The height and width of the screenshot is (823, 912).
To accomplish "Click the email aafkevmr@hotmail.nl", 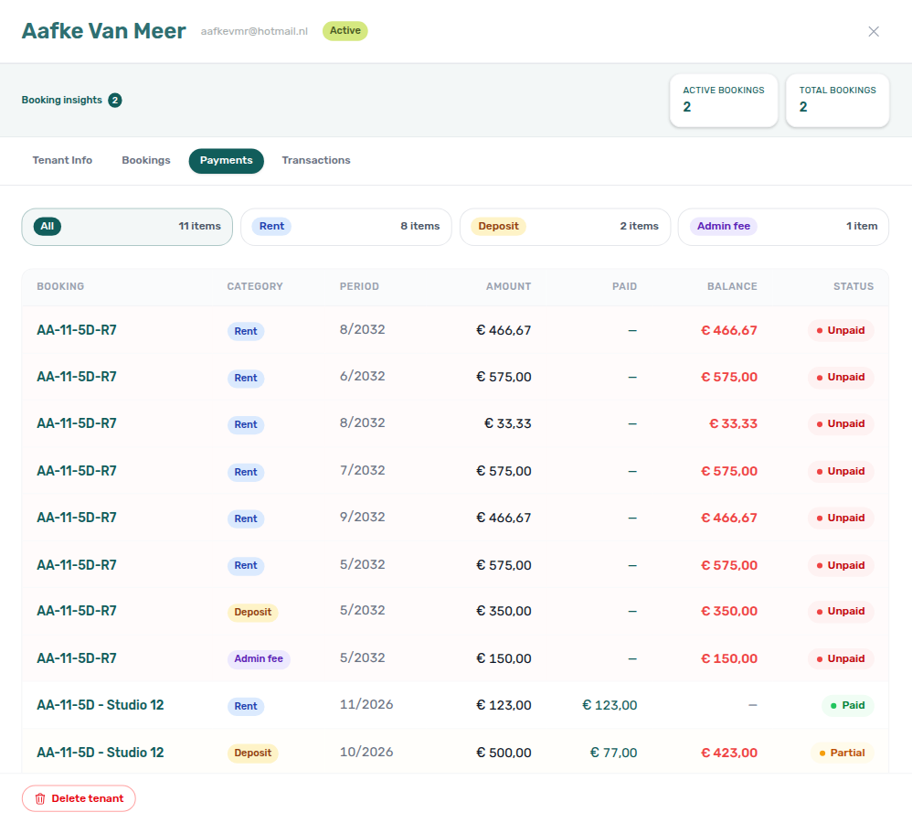I will [x=254, y=31].
